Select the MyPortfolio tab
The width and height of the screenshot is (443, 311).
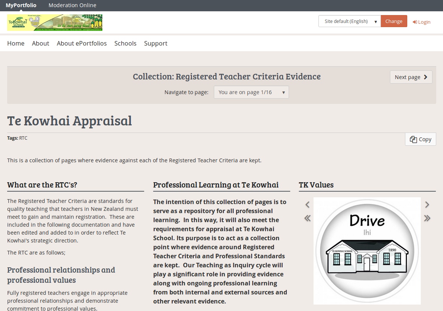click(21, 5)
